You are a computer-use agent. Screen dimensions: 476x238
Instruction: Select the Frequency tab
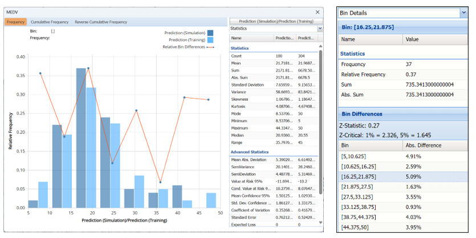pyautogui.click(x=15, y=22)
